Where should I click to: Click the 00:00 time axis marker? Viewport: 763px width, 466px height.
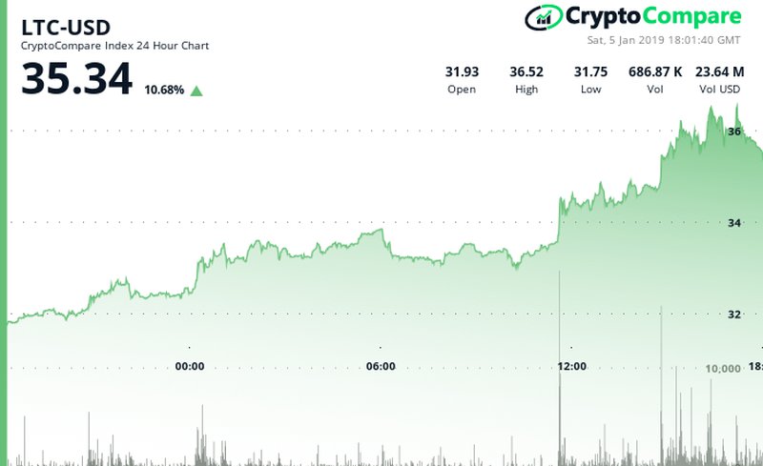click(x=190, y=366)
